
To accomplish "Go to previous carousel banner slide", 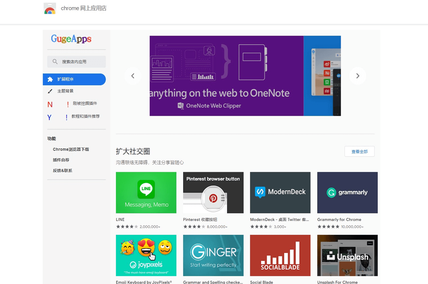I will [x=132, y=76].
